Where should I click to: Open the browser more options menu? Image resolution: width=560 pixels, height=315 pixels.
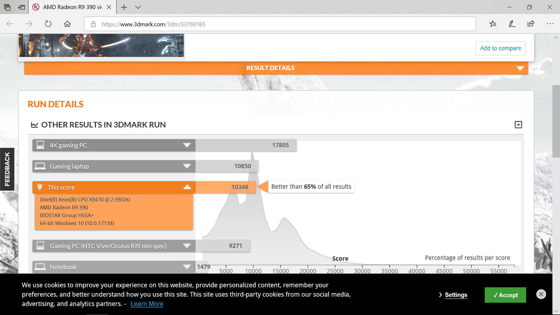[x=550, y=24]
